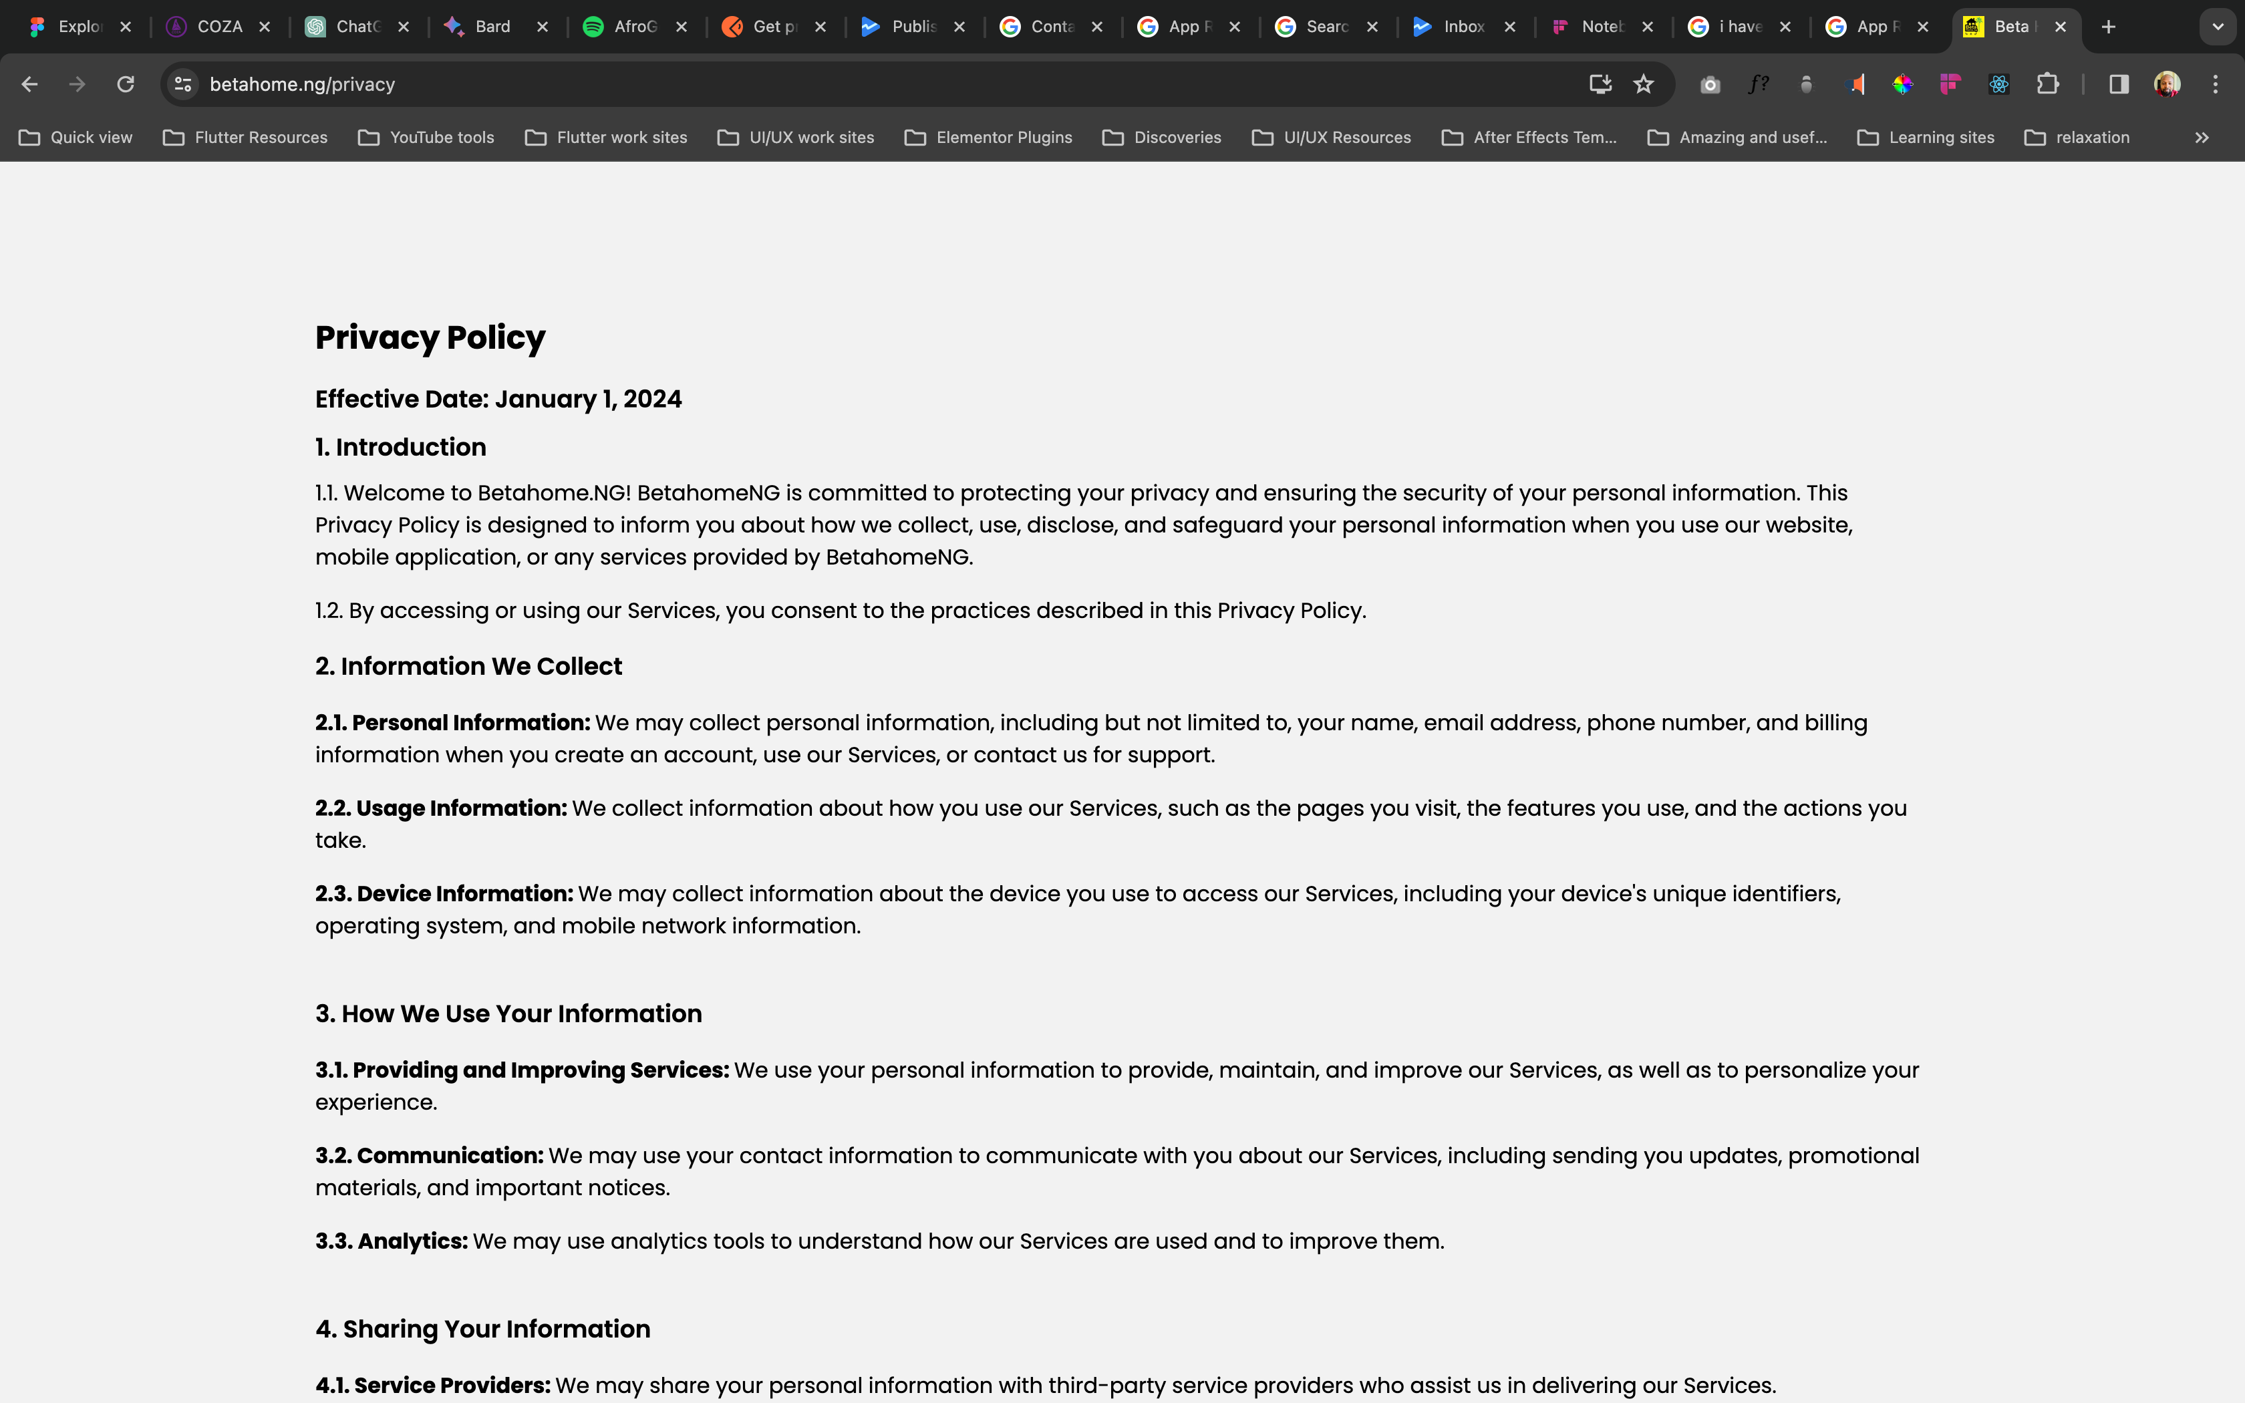Show hidden bookmarks with double chevron
This screenshot has width=2245, height=1403.
pyautogui.click(x=2202, y=138)
